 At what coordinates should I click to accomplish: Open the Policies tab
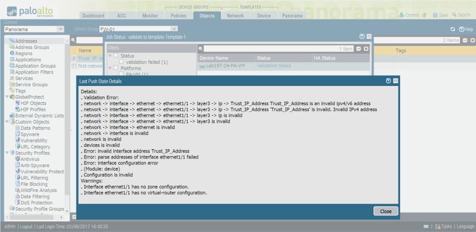[x=178, y=16]
